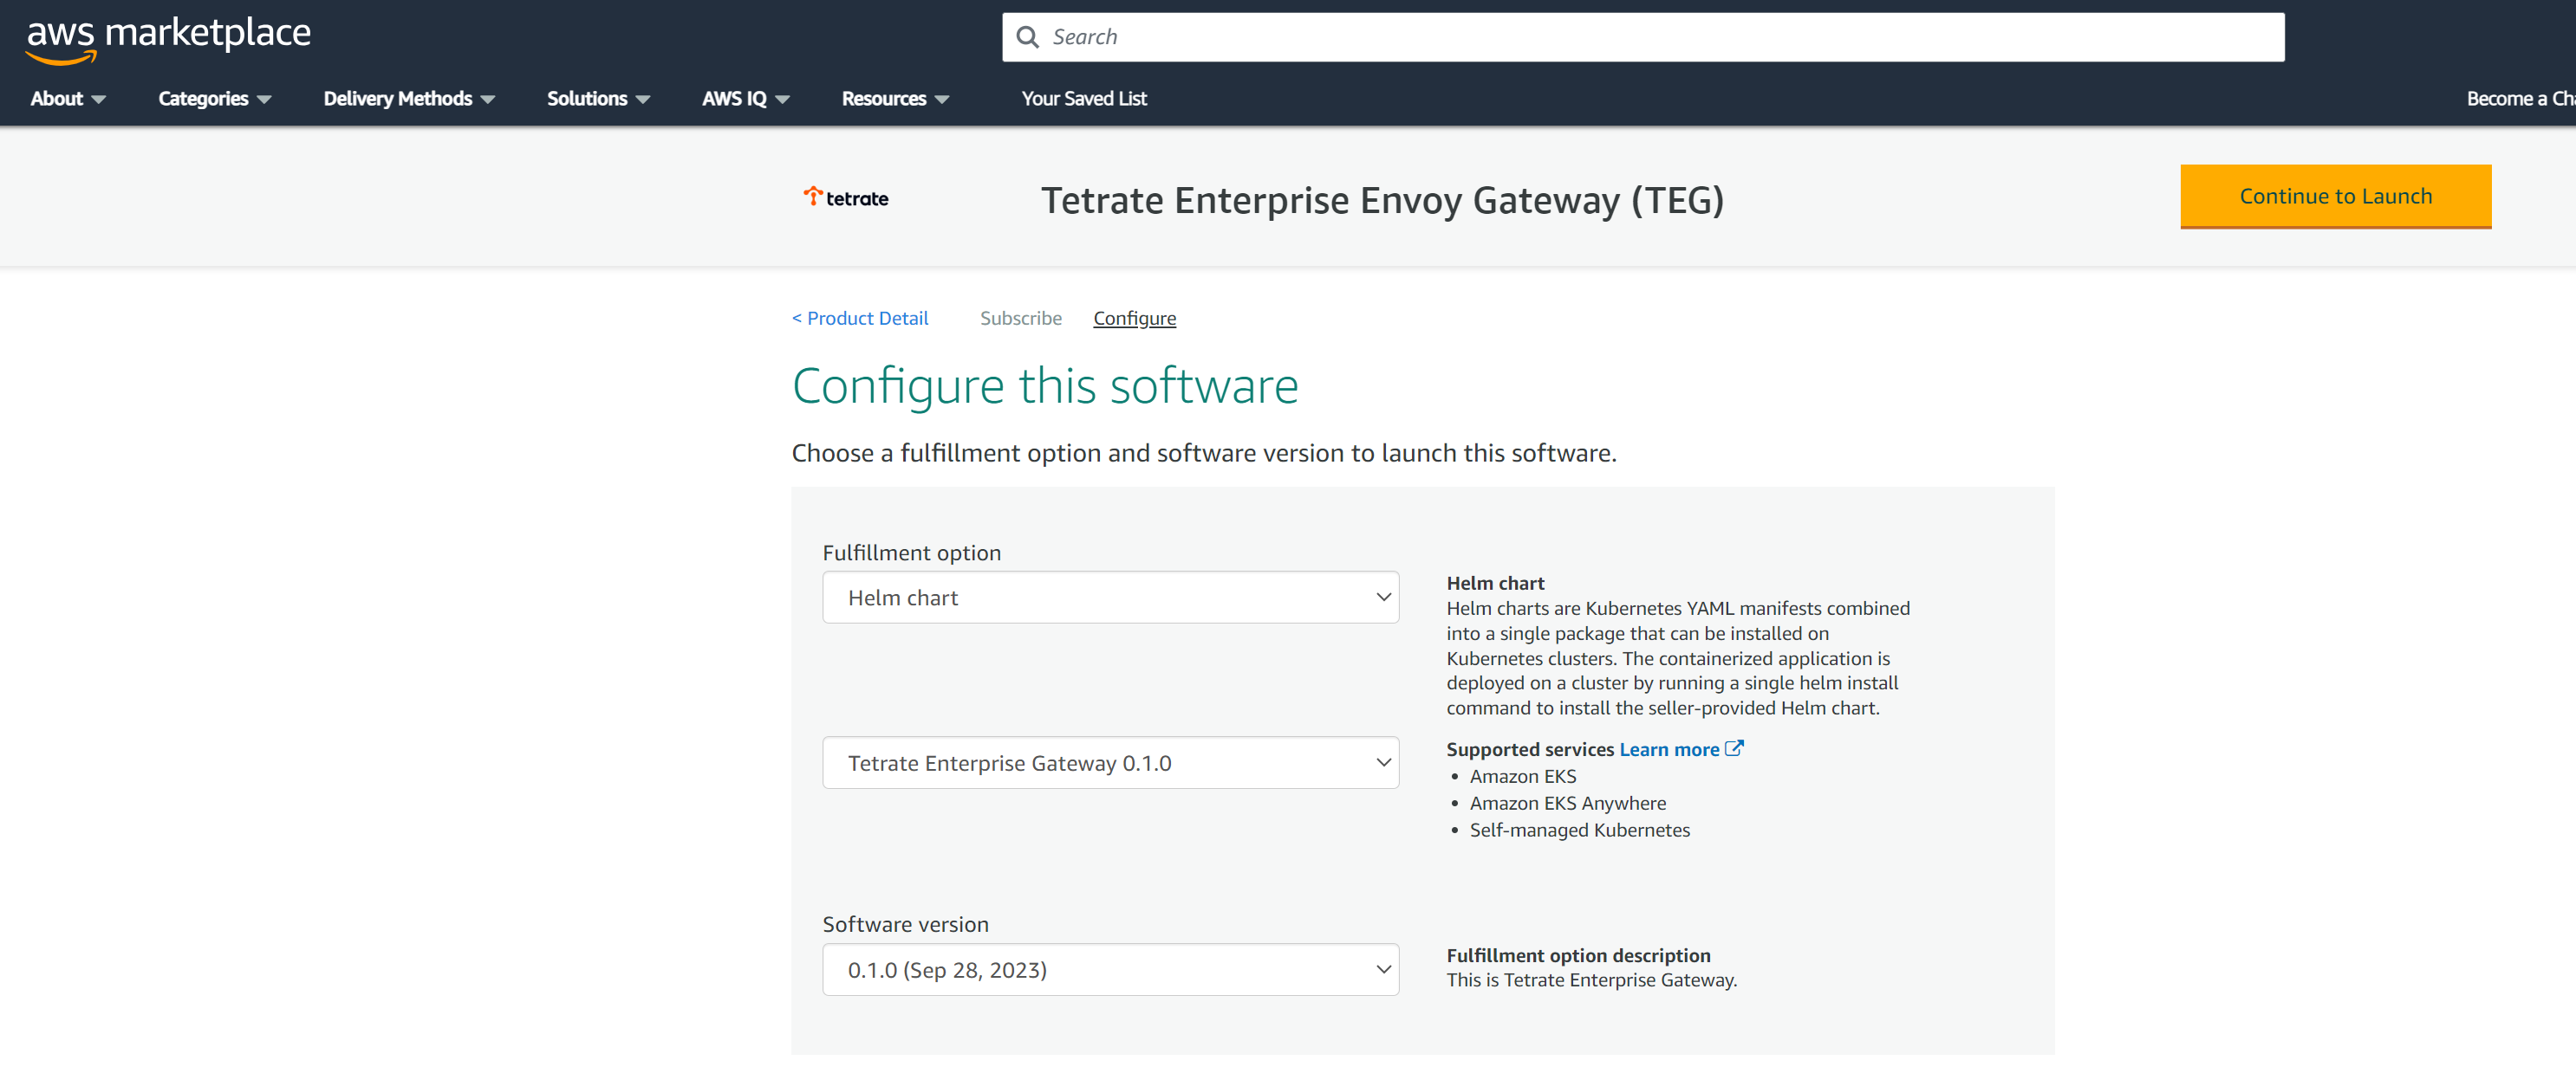Click the Tetrate vendor logo
Screen dimensions: 2576x1086
click(846, 197)
